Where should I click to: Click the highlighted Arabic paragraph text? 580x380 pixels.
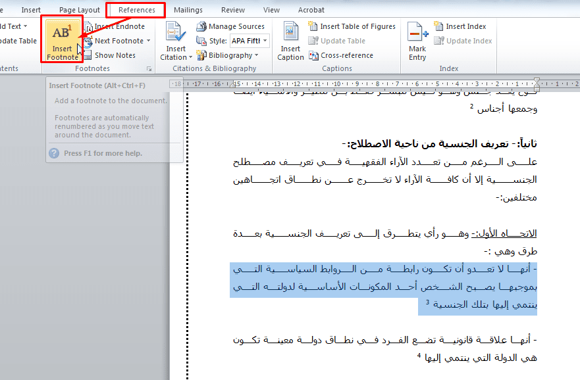coord(383,287)
